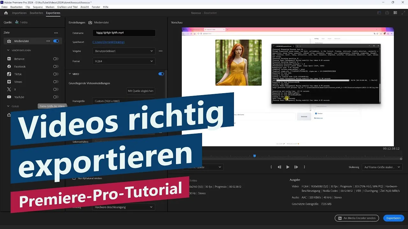The width and height of the screenshot is (408, 229).
Task: Click the Play button in the preview controls
Action: [x=288, y=167]
